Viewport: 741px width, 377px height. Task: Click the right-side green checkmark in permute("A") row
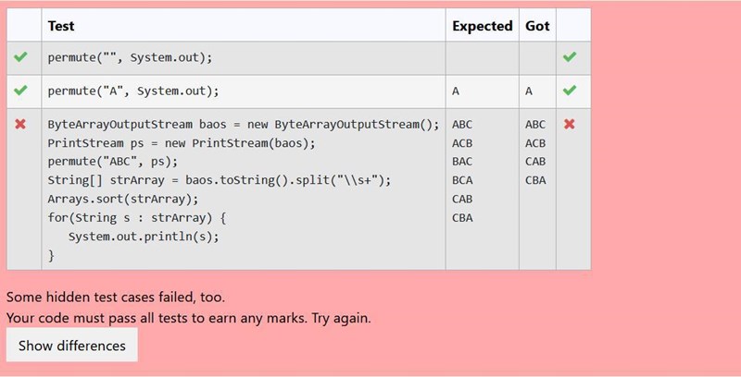point(570,91)
